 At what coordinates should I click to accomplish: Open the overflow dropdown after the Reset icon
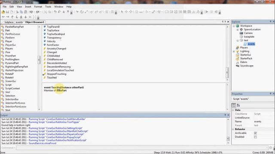tap(220, 12)
